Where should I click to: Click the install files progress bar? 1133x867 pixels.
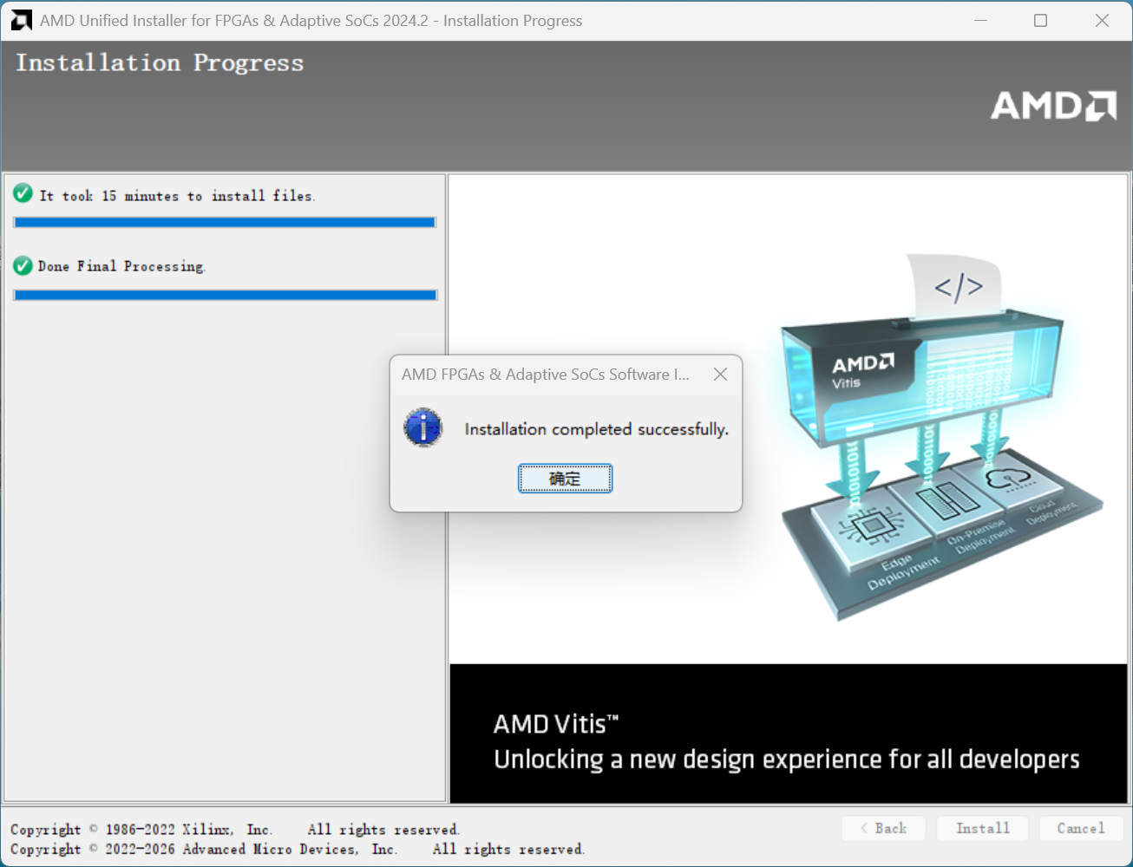[x=225, y=223]
